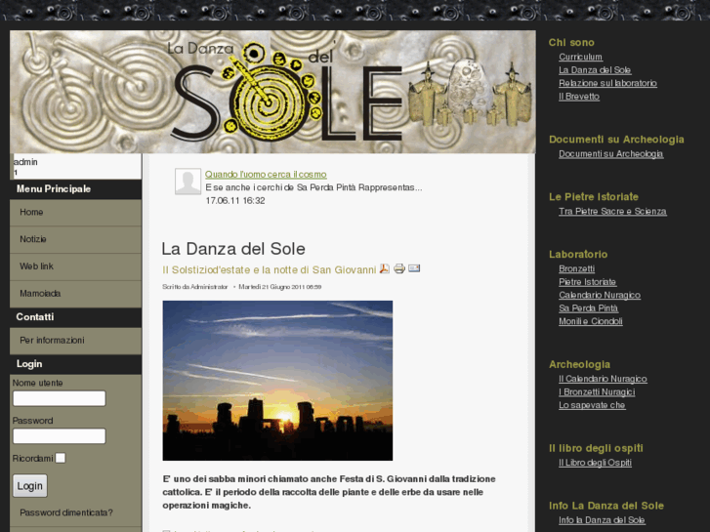The height and width of the screenshot is (532, 710).
Task: Click the comment timestamp 17.06.11 16:32
Action: pyautogui.click(x=235, y=200)
